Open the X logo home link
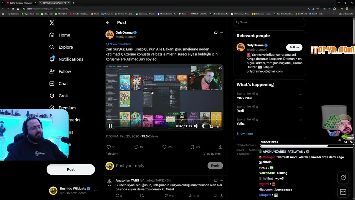This screenshot has height=200, width=355. pyautogui.click(x=52, y=23)
